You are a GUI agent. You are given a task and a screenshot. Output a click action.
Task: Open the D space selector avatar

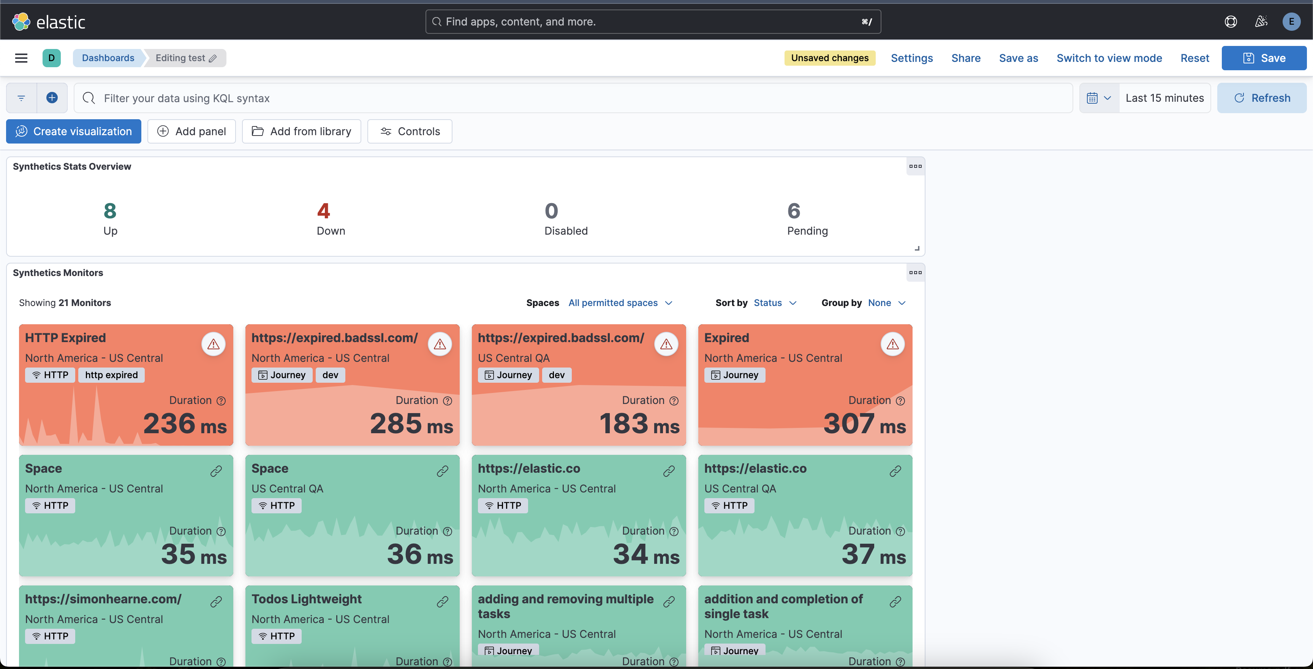click(52, 58)
